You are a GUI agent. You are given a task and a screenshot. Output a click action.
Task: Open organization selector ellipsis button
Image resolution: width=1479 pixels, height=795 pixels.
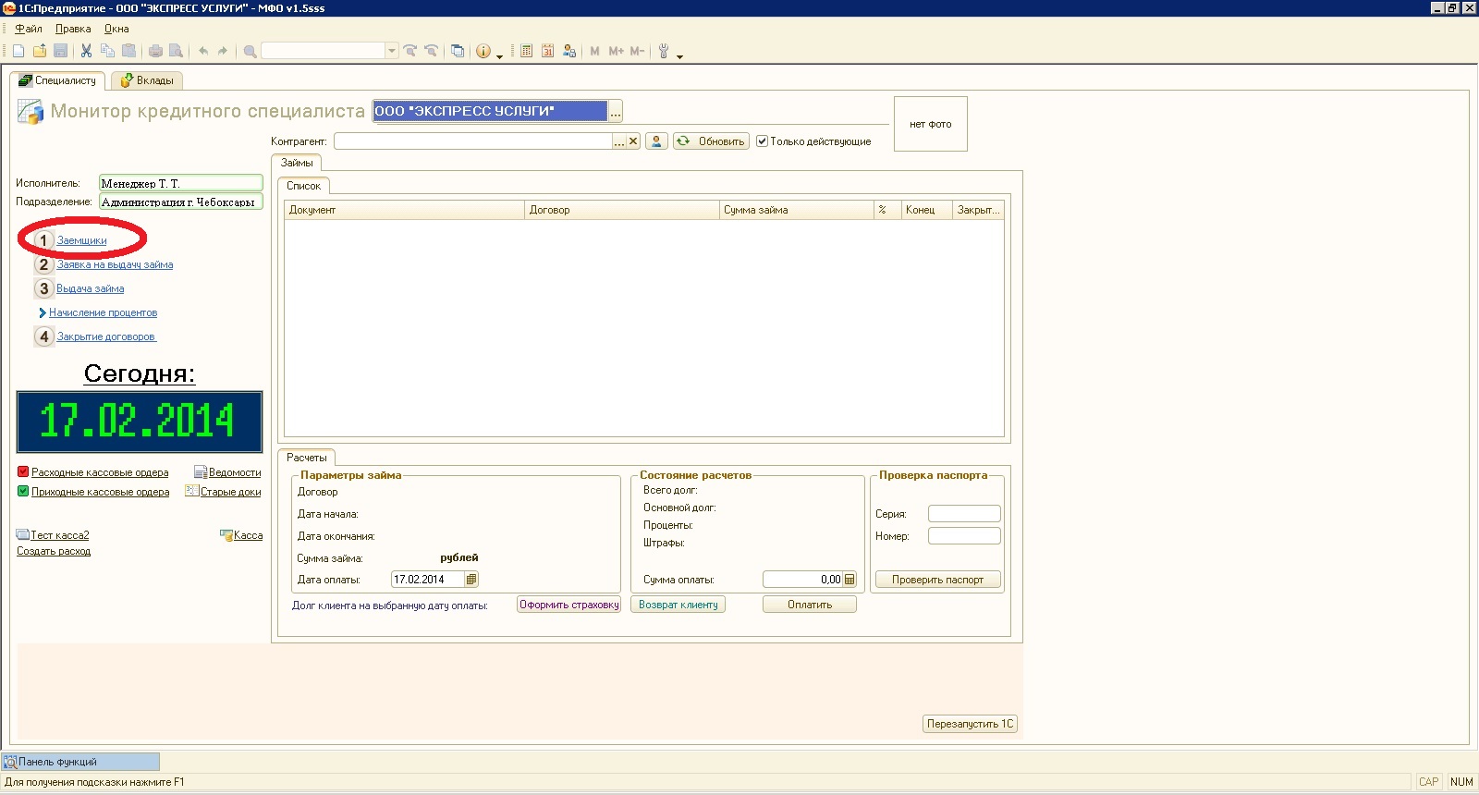coord(616,111)
